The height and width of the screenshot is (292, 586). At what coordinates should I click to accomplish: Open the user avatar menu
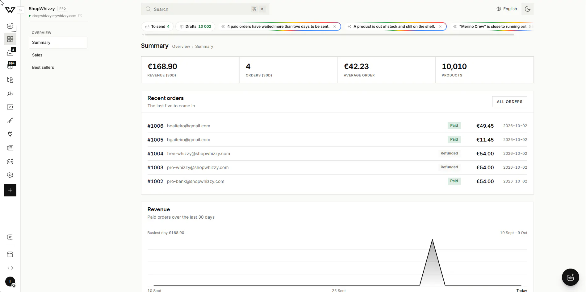[x=10, y=282]
